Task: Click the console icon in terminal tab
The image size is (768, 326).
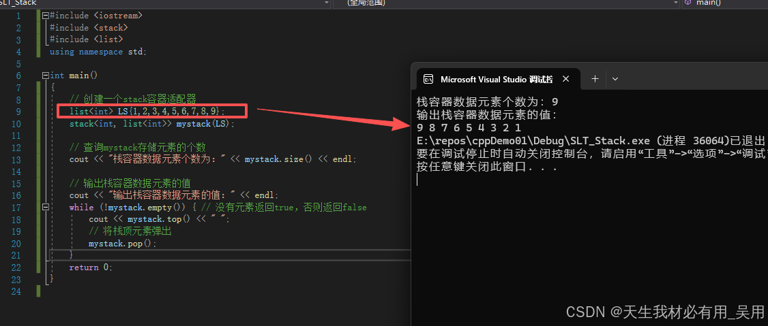Action: coord(428,79)
